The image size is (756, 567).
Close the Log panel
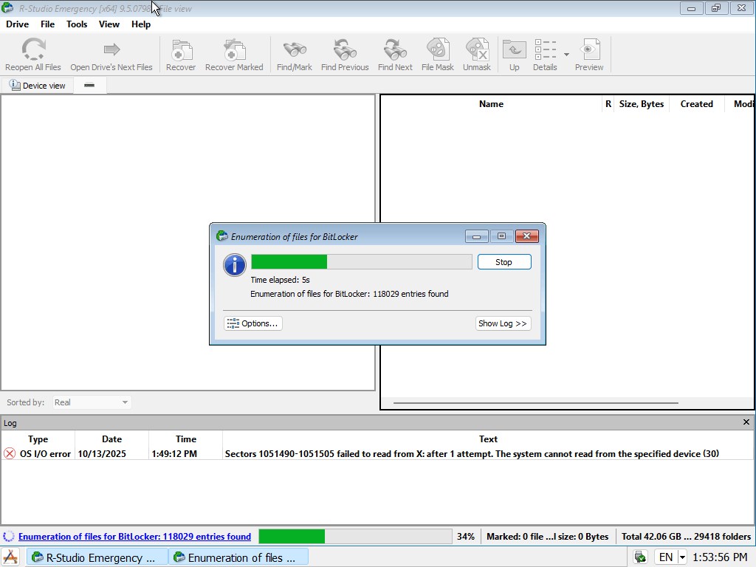746,422
